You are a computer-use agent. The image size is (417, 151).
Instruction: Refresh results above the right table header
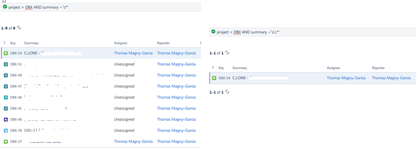(227, 53)
